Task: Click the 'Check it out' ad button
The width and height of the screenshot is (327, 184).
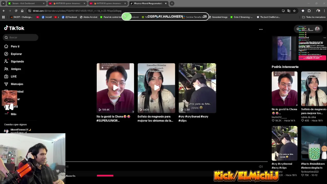Action: click(x=312, y=58)
